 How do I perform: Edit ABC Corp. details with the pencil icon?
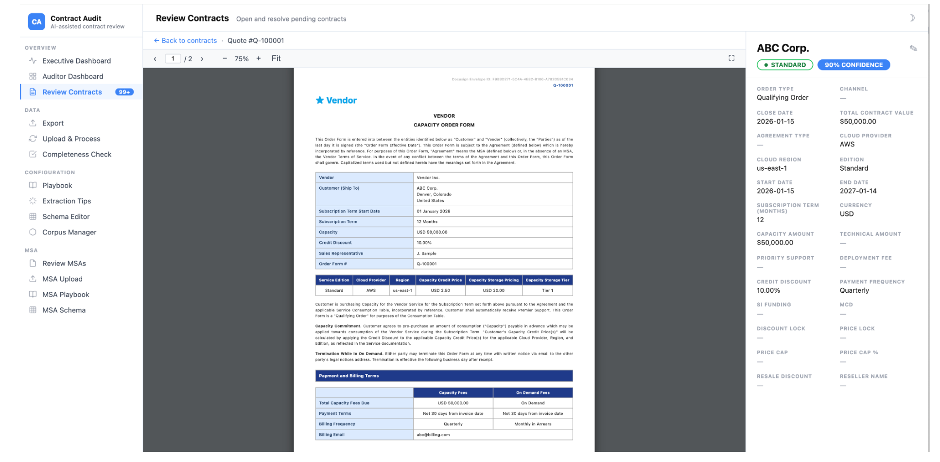pyautogui.click(x=913, y=48)
